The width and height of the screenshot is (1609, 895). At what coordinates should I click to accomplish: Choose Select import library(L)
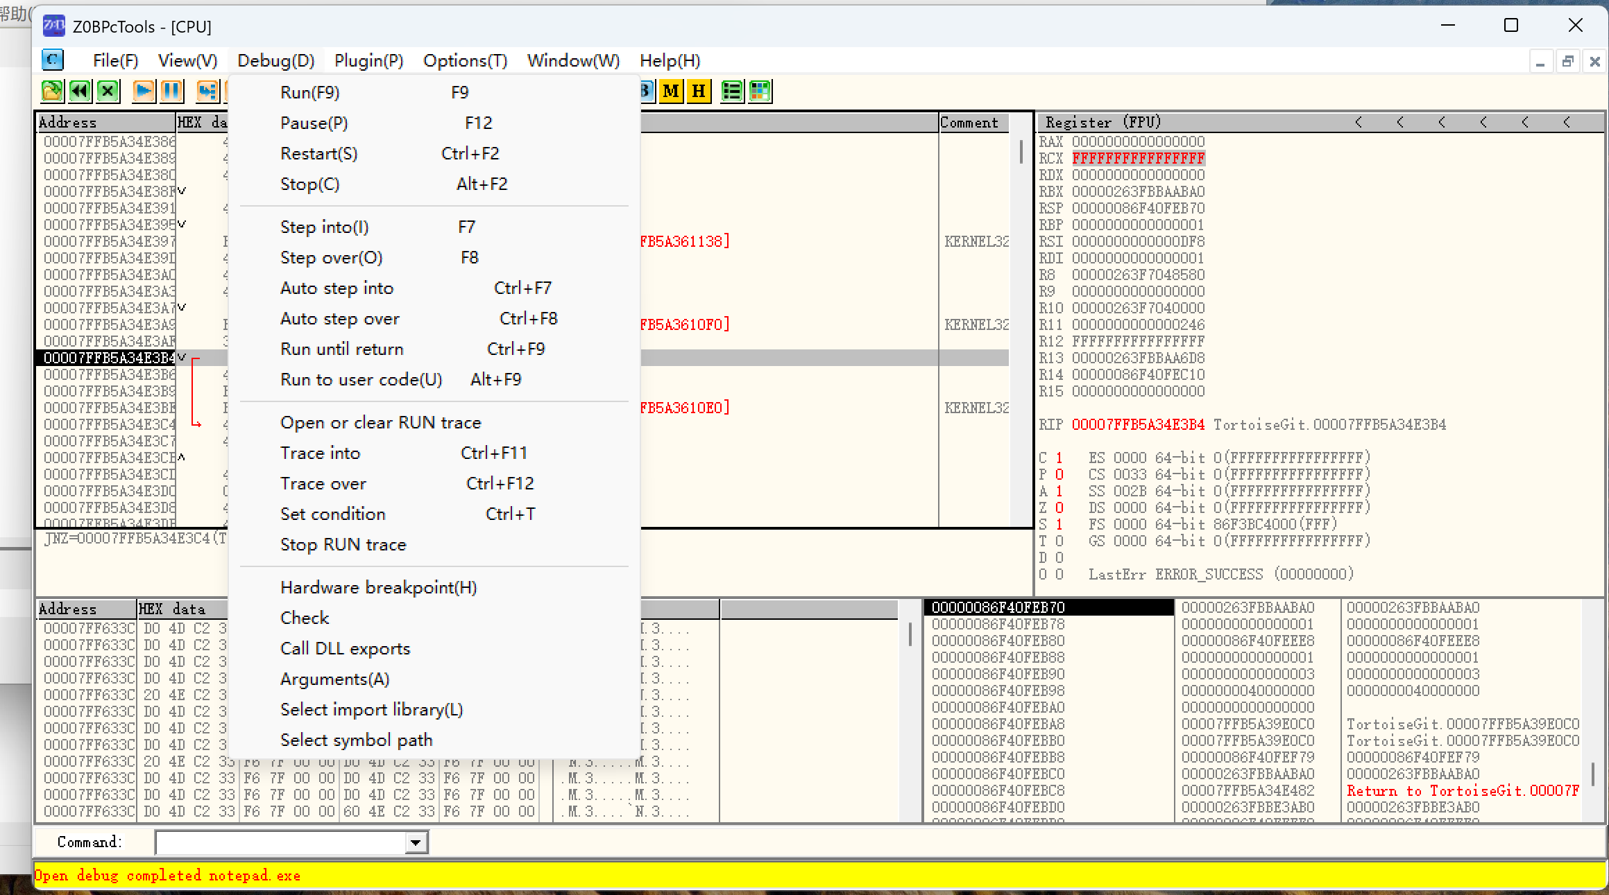coord(434,709)
